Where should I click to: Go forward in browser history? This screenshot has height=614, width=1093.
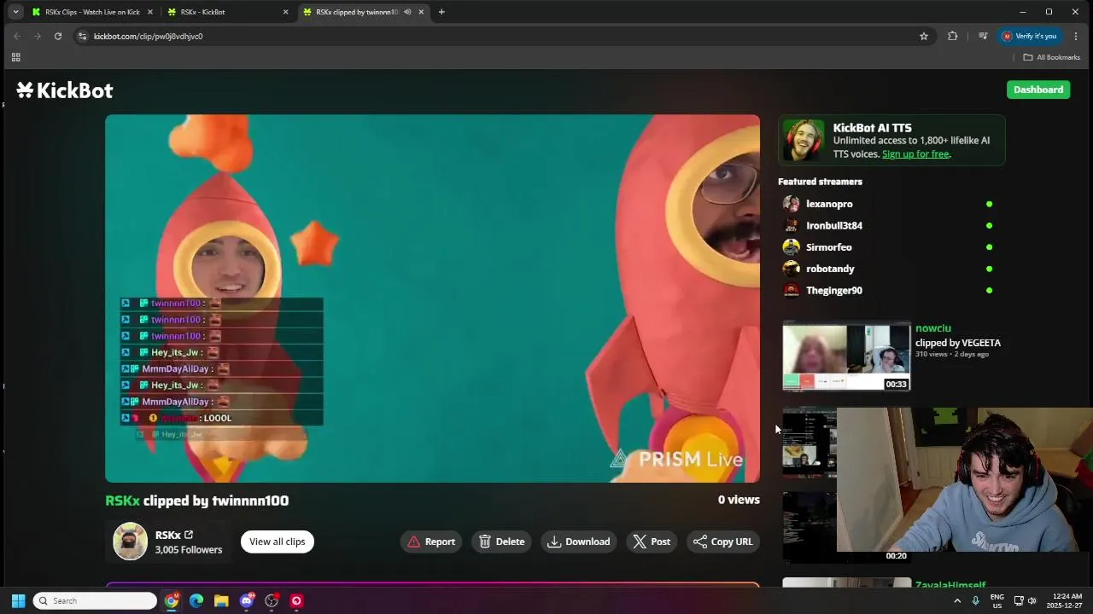[38, 36]
